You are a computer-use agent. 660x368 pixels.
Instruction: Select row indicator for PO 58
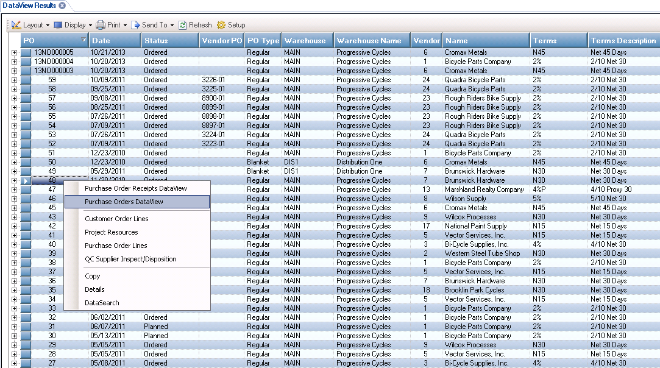point(26,89)
